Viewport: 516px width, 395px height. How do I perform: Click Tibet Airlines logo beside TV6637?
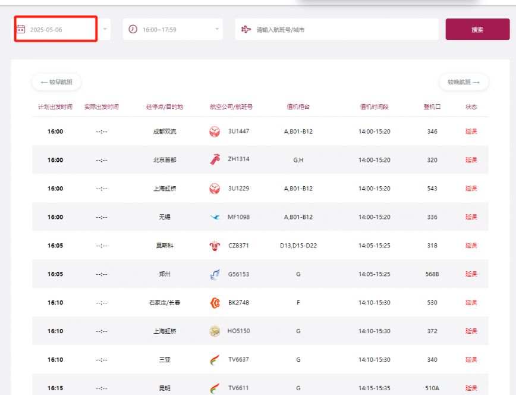click(x=215, y=360)
